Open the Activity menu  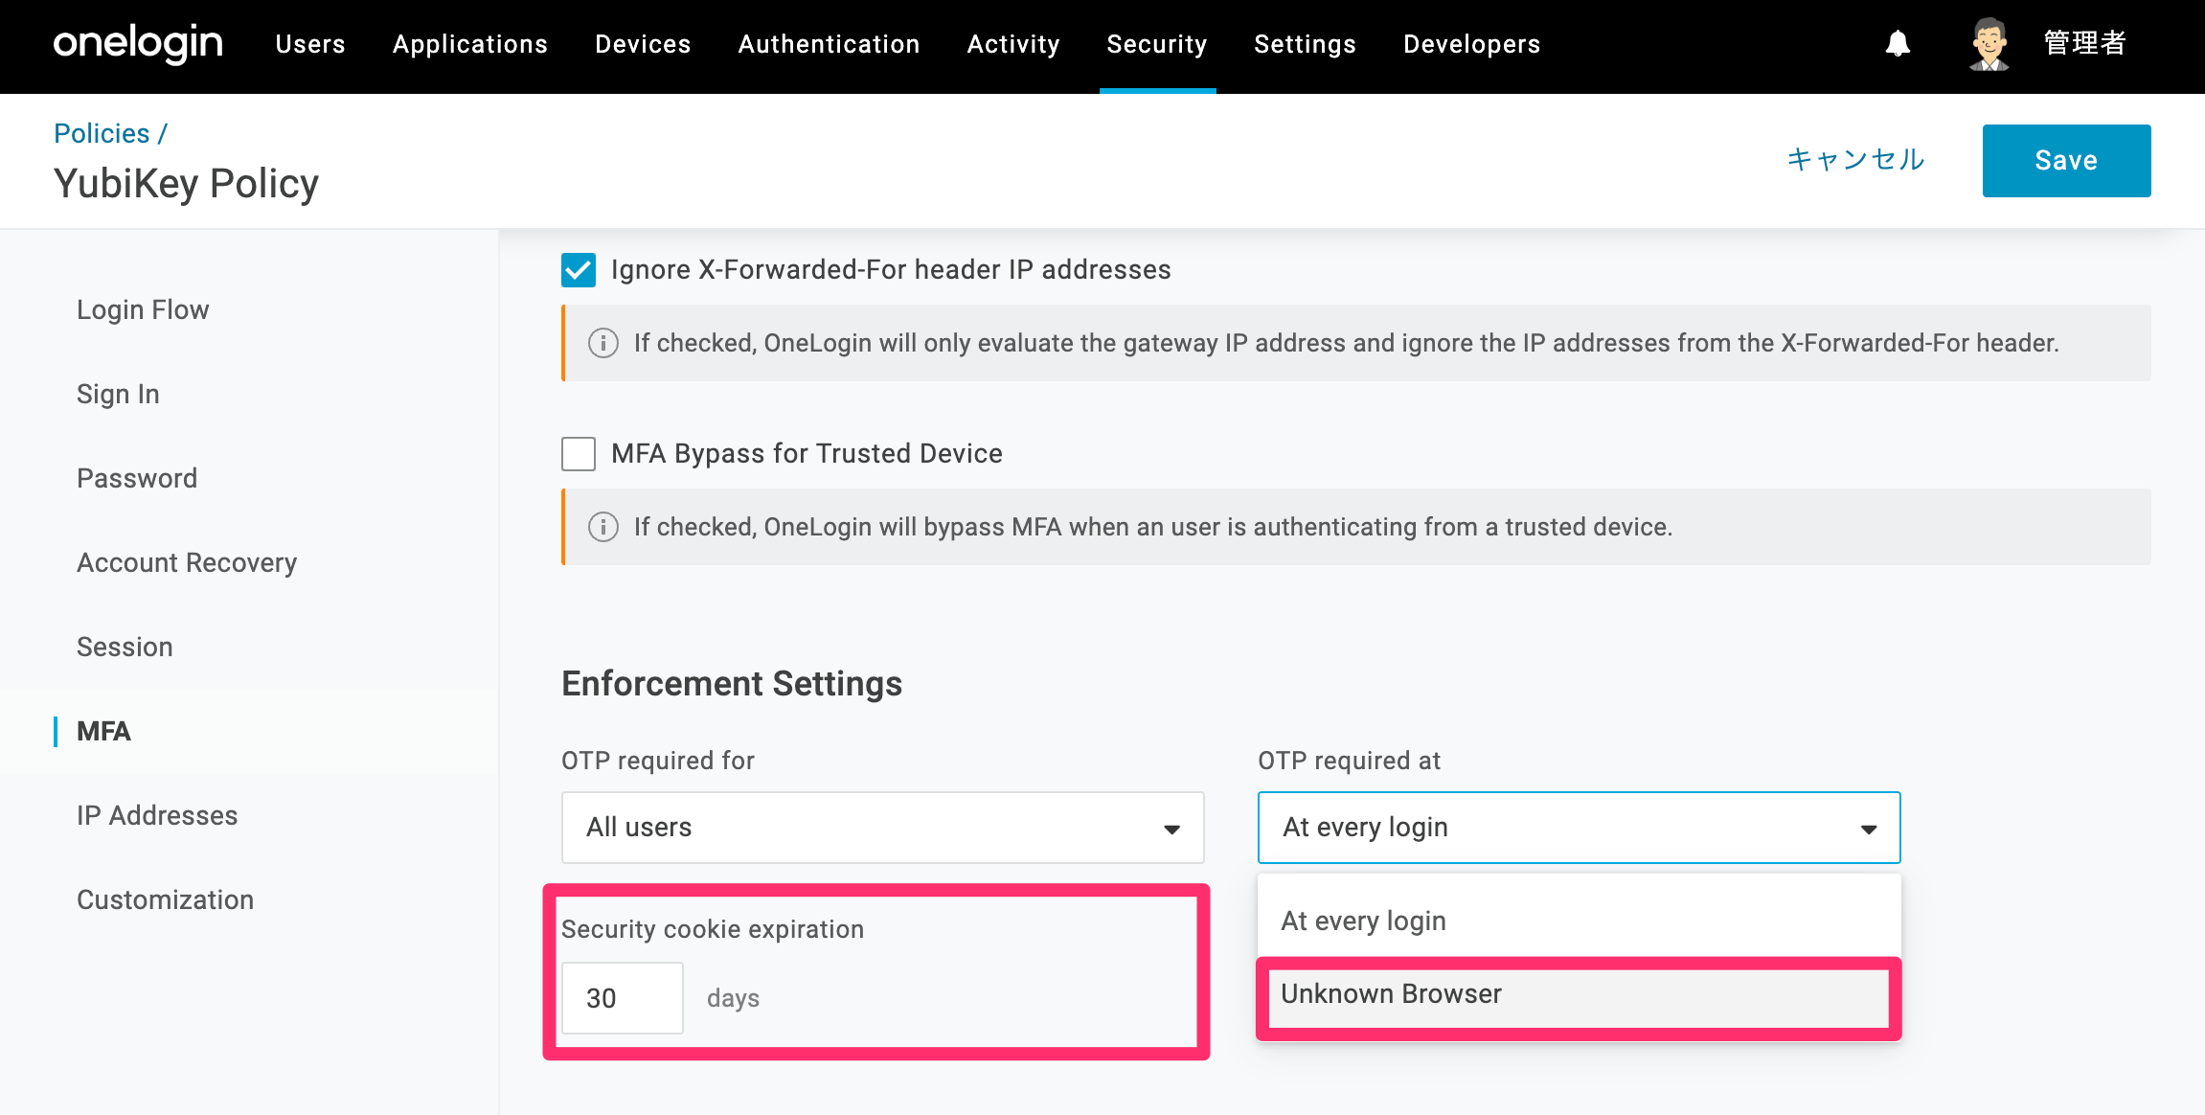pos(1013,44)
